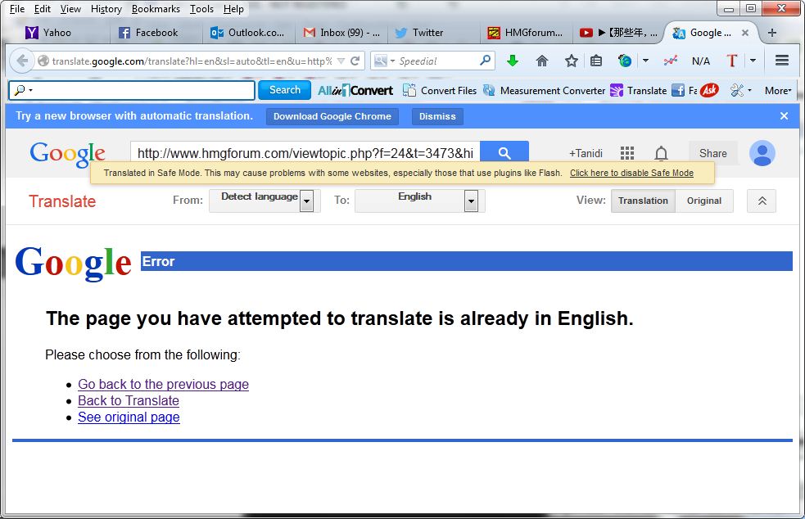Open a new tab with the plus icon
Image resolution: width=805 pixels, height=519 pixels.
point(771,33)
